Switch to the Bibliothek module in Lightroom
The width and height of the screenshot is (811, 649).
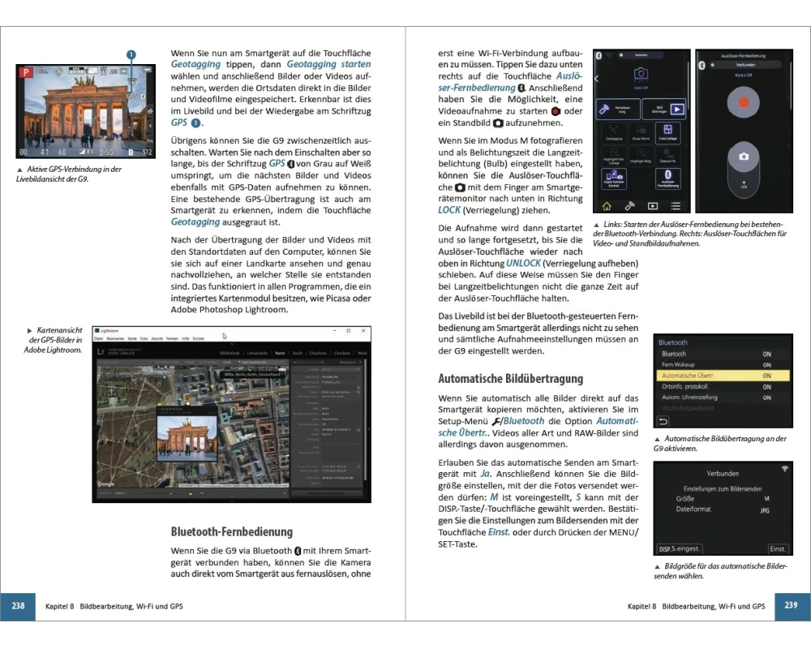(x=231, y=353)
